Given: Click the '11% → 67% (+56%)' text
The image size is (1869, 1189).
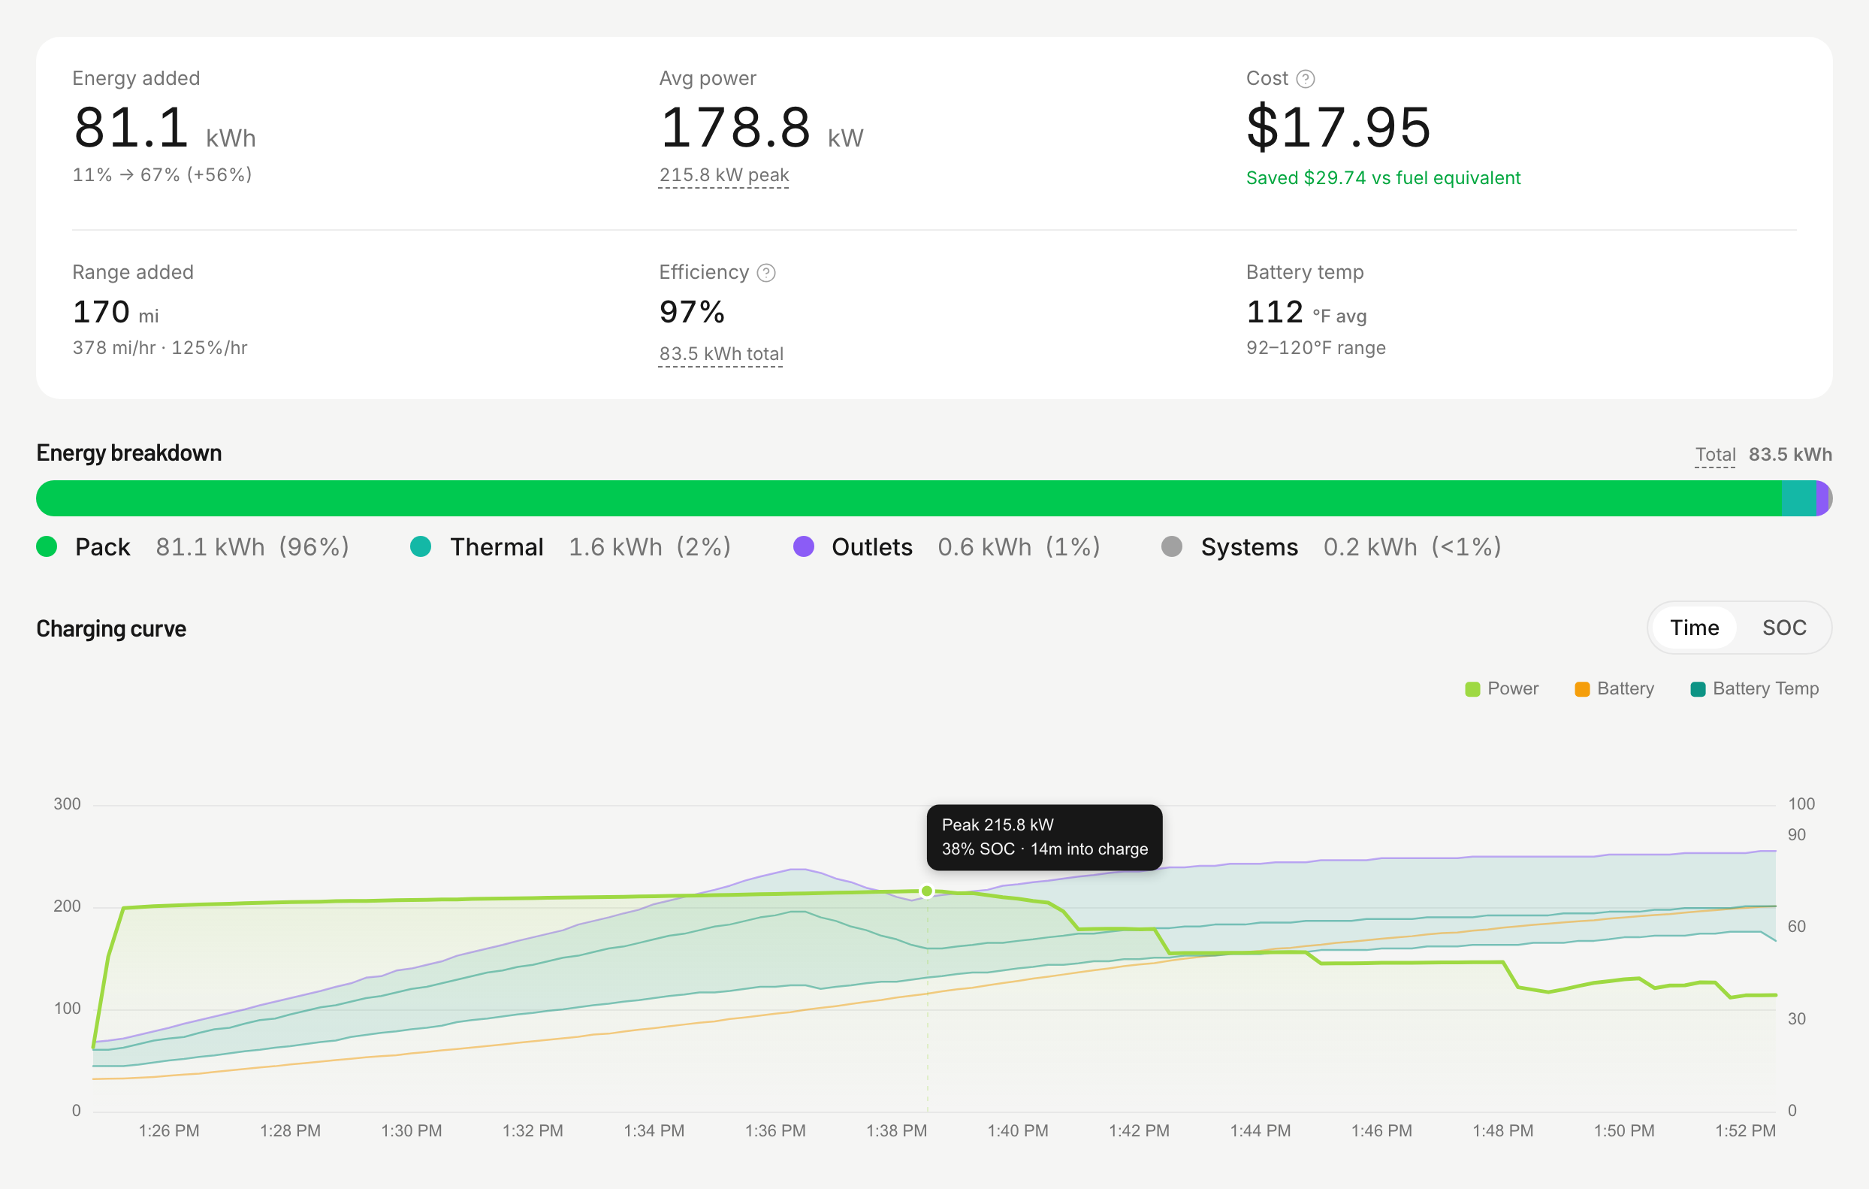Looking at the screenshot, I should 162,174.
